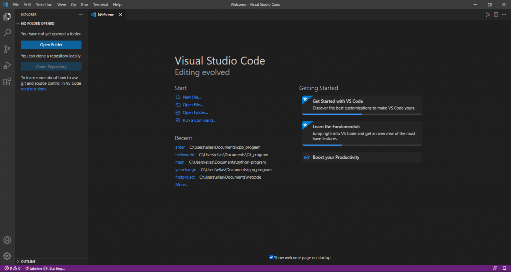Image resolution: width=511 pixels, height=272 pixels.
Task: Restore down the window
Action: point(489,5)
